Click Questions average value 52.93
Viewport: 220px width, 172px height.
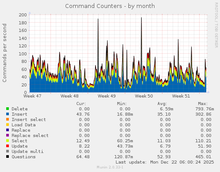coord(164,157)
